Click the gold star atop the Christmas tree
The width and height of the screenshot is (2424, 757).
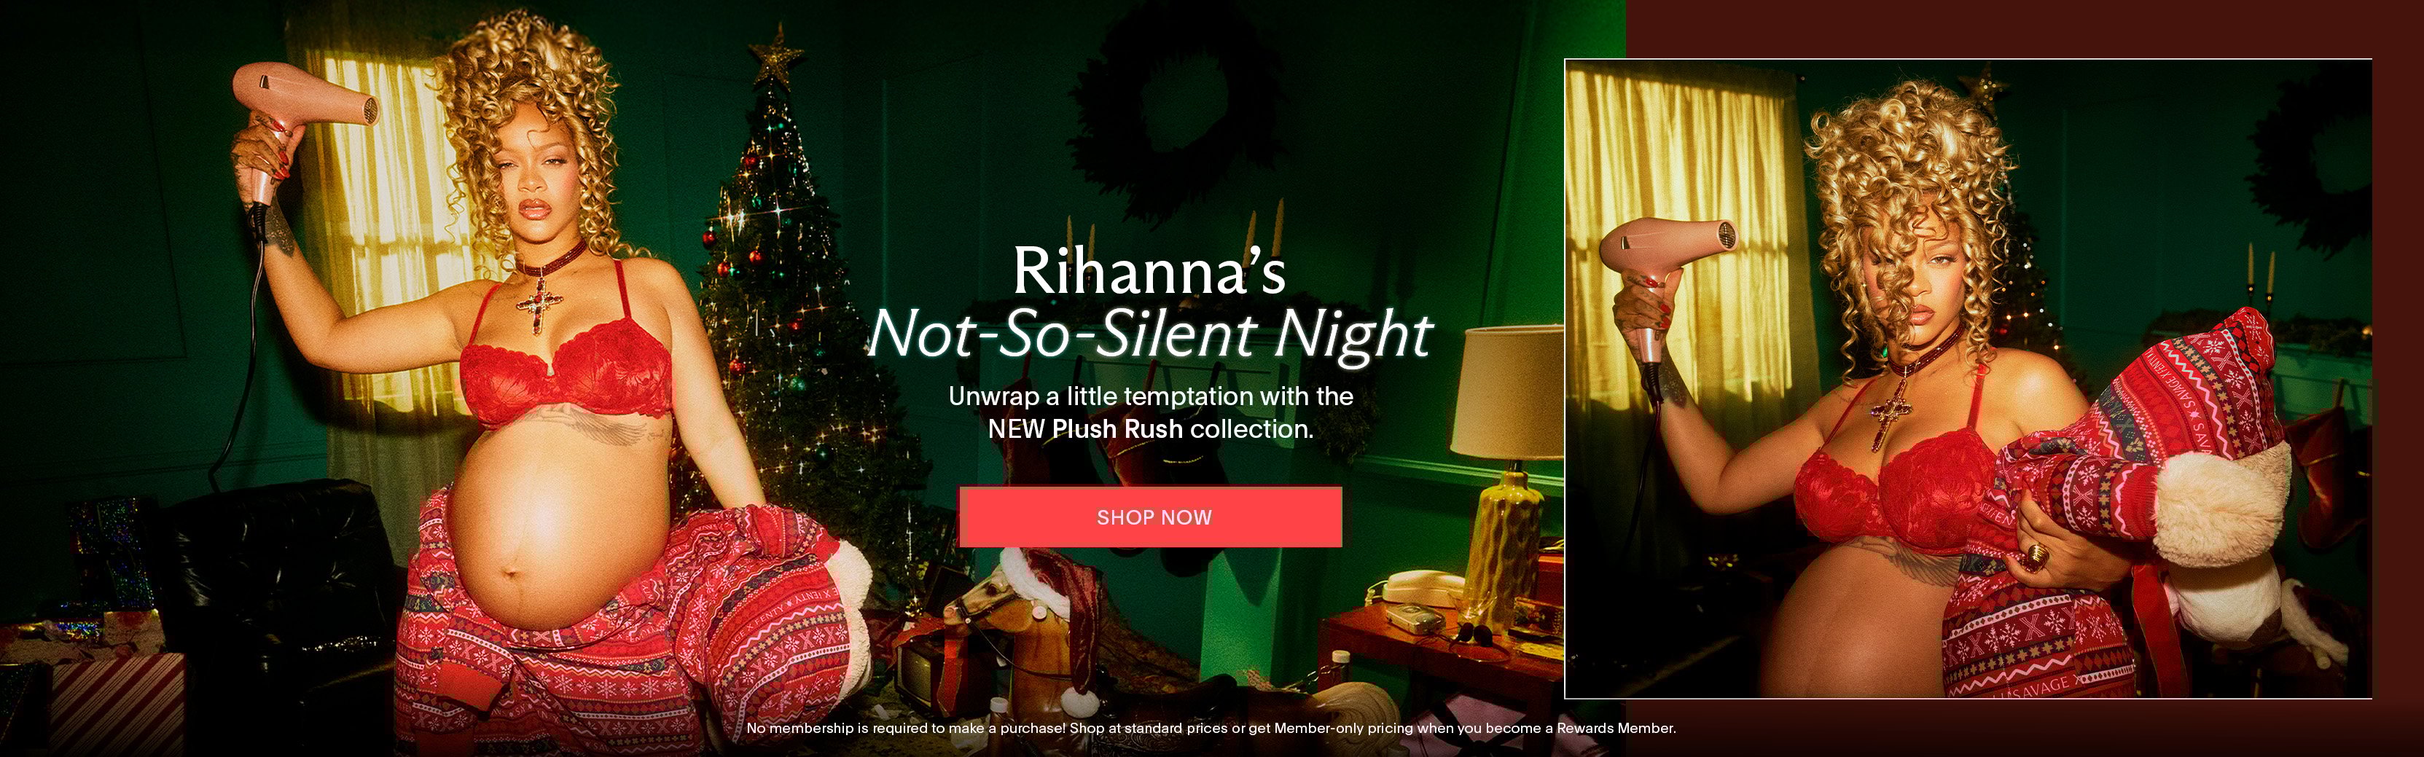[776, 55]
